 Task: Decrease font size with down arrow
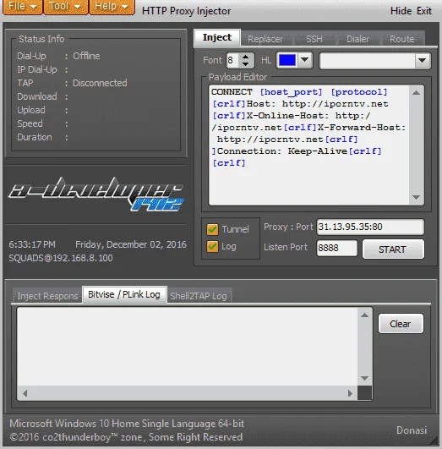click(245, 64)
